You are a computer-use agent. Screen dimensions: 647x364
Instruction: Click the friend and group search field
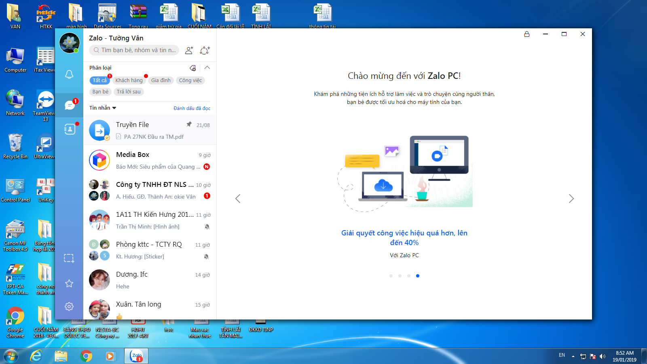pyautogui.click(x=135, y=50)
